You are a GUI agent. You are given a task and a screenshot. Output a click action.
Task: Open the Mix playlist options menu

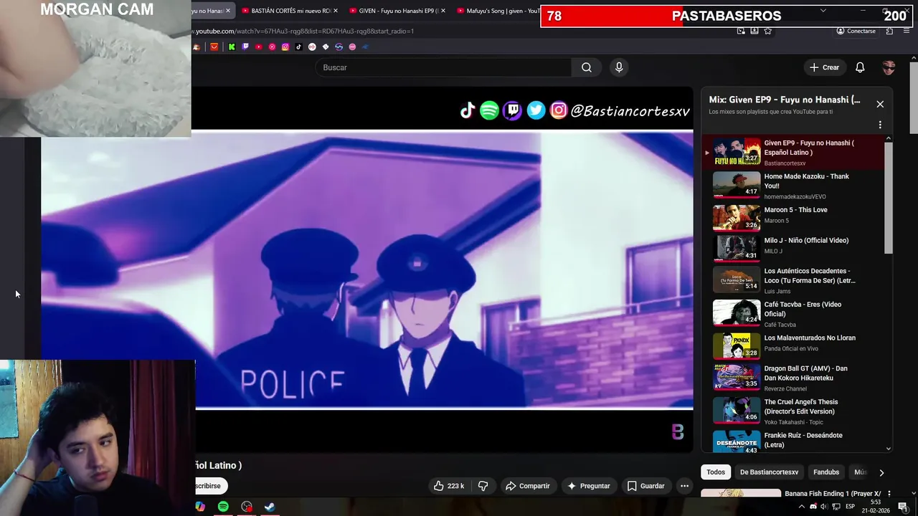[880, 125]
